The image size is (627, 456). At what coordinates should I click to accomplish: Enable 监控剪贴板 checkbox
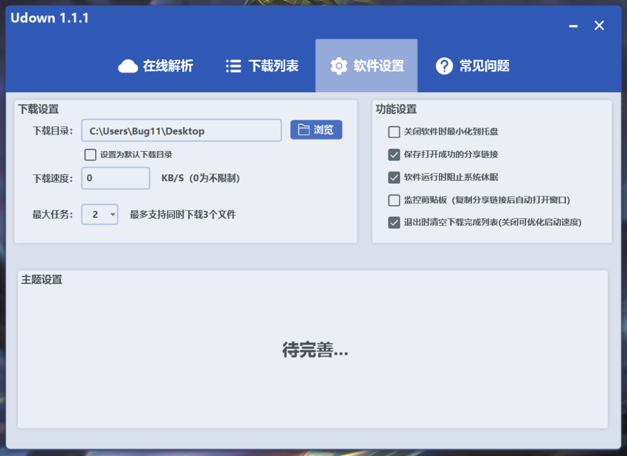click(x=394, y=200)
